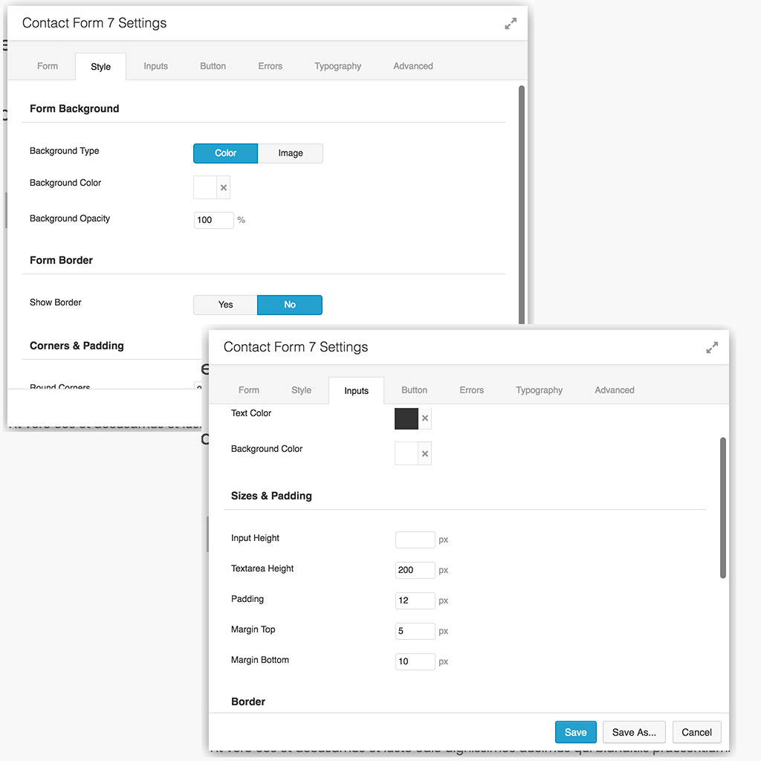The image size is (761, 761).
Task: Switch to Advanced tab in front window
Action: (x=615, y=390)
